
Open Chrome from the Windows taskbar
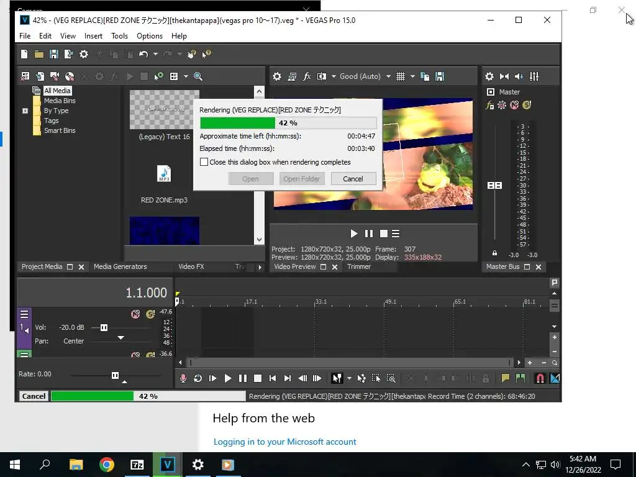pos(107,465)
